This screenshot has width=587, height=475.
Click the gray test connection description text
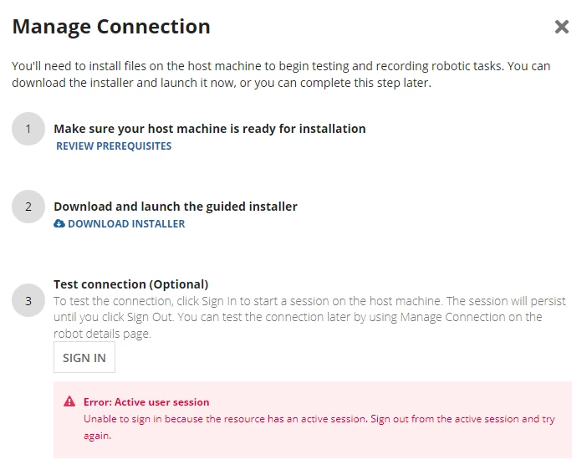(309, 317)
